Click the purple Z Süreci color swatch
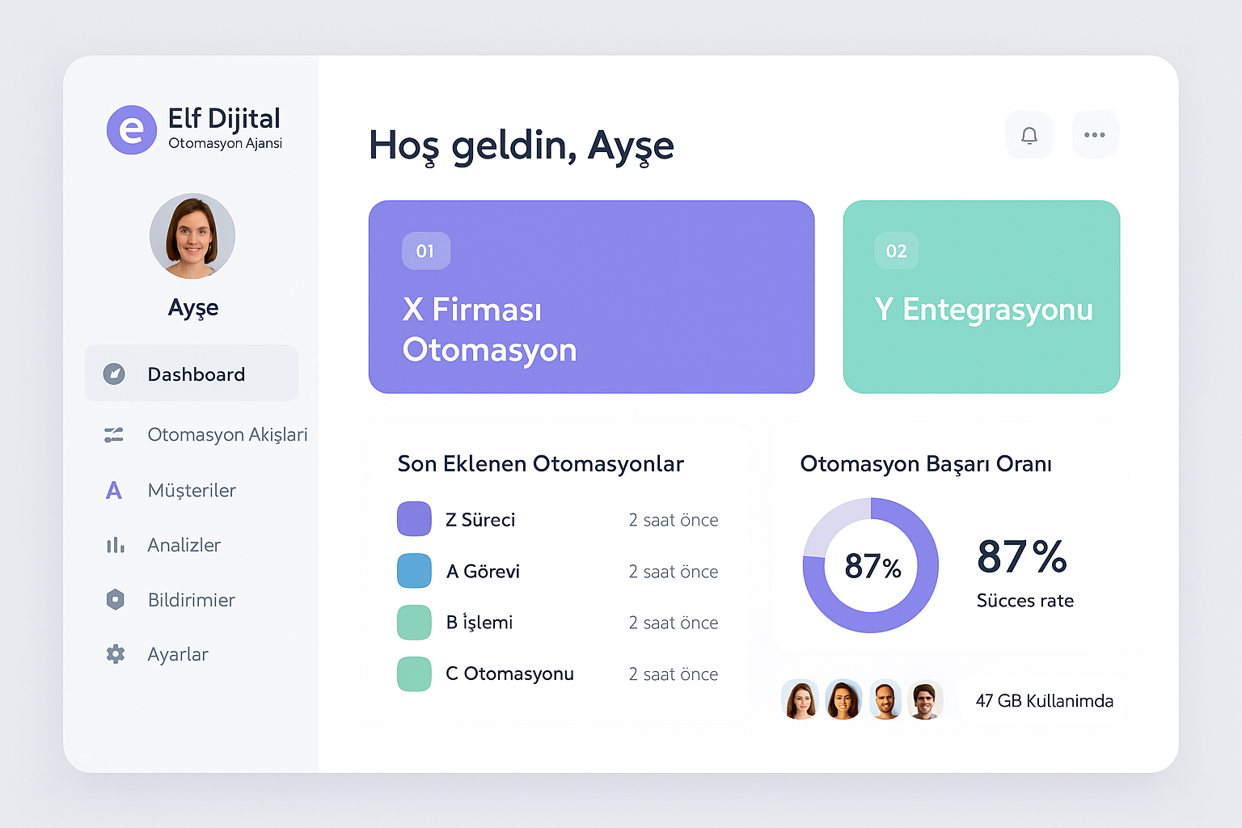This screenshot has width=1242, height=828. (x=414, y=519)
